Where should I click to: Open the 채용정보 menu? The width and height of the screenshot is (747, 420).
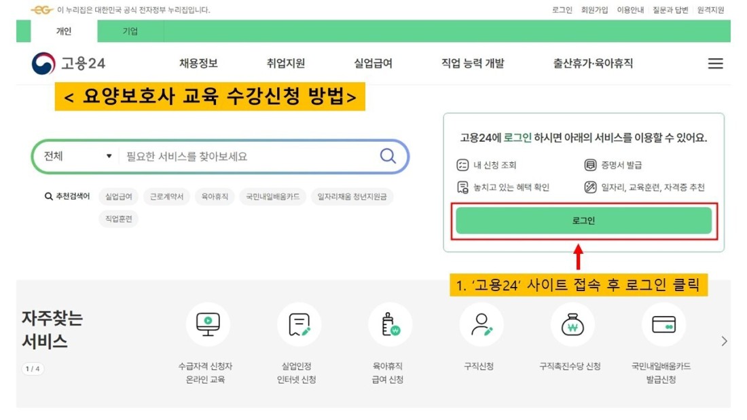198,63
